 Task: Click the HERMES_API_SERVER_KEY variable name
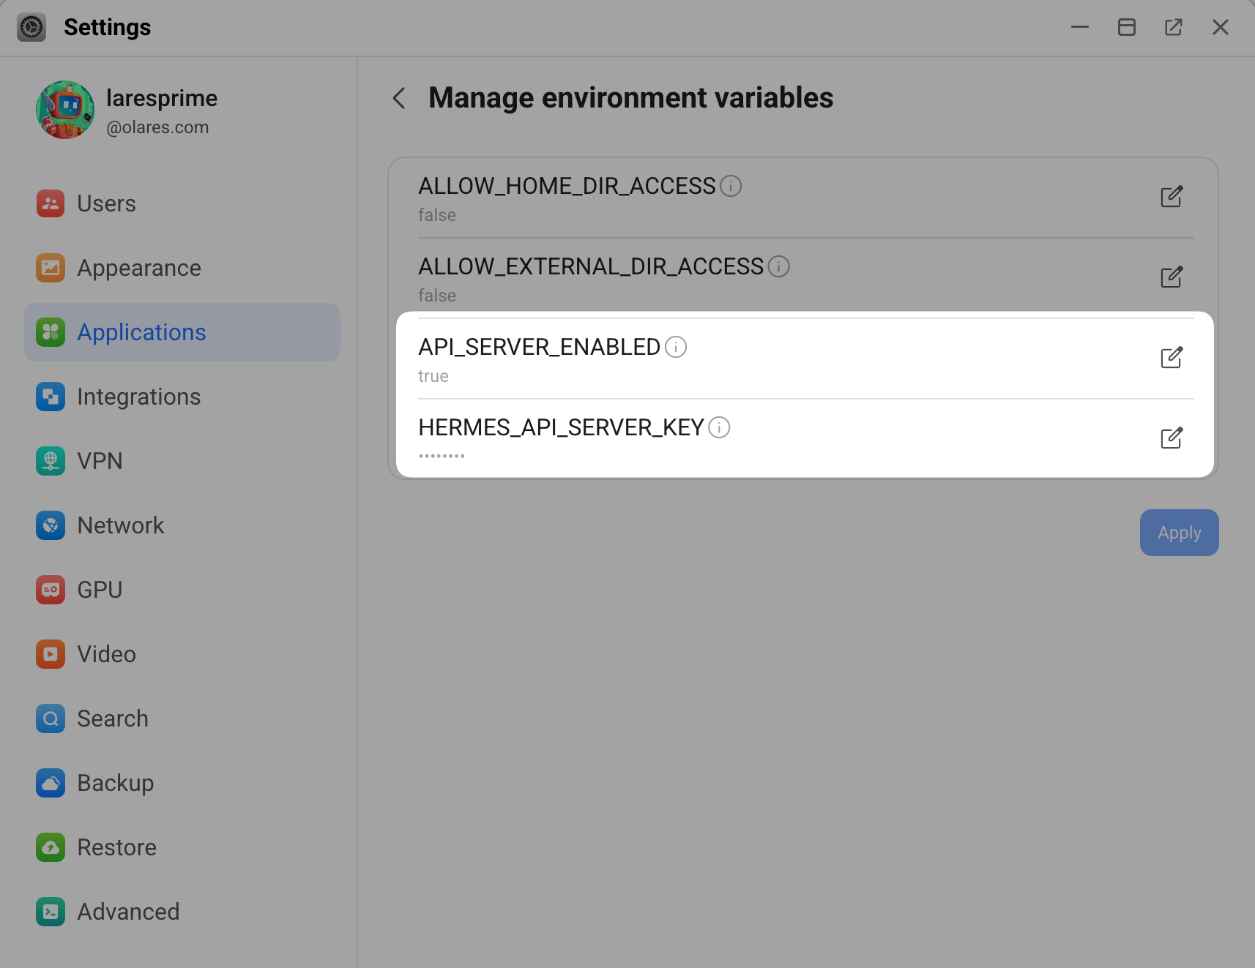click(561, 427)
